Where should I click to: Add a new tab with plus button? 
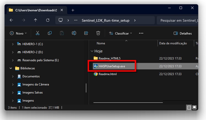(73, 10)
